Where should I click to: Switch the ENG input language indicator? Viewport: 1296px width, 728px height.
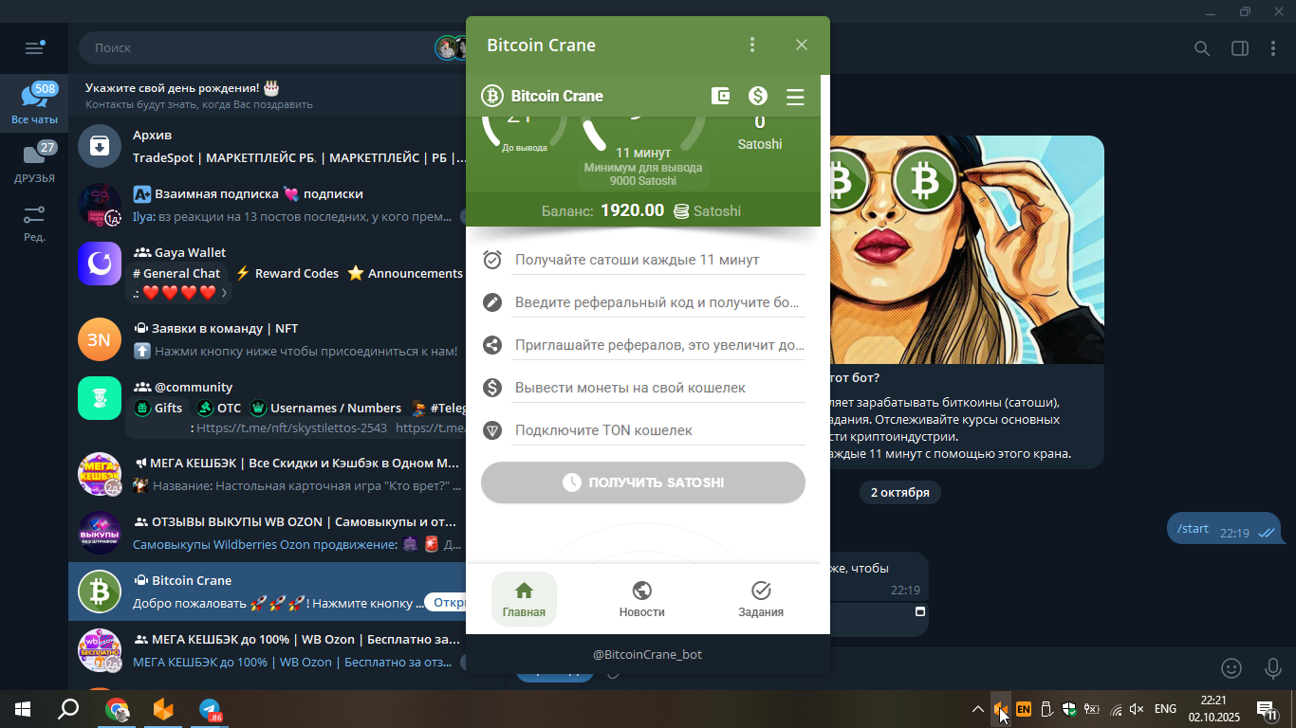coord(1165,709)
